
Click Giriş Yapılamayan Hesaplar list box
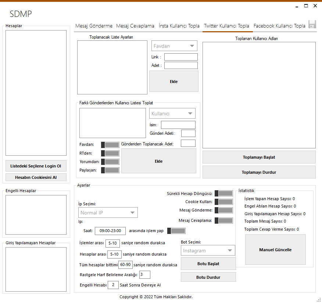(36, 269)
